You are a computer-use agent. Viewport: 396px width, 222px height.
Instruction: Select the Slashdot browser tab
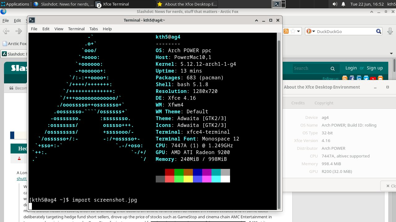click(x=14, y=54)
